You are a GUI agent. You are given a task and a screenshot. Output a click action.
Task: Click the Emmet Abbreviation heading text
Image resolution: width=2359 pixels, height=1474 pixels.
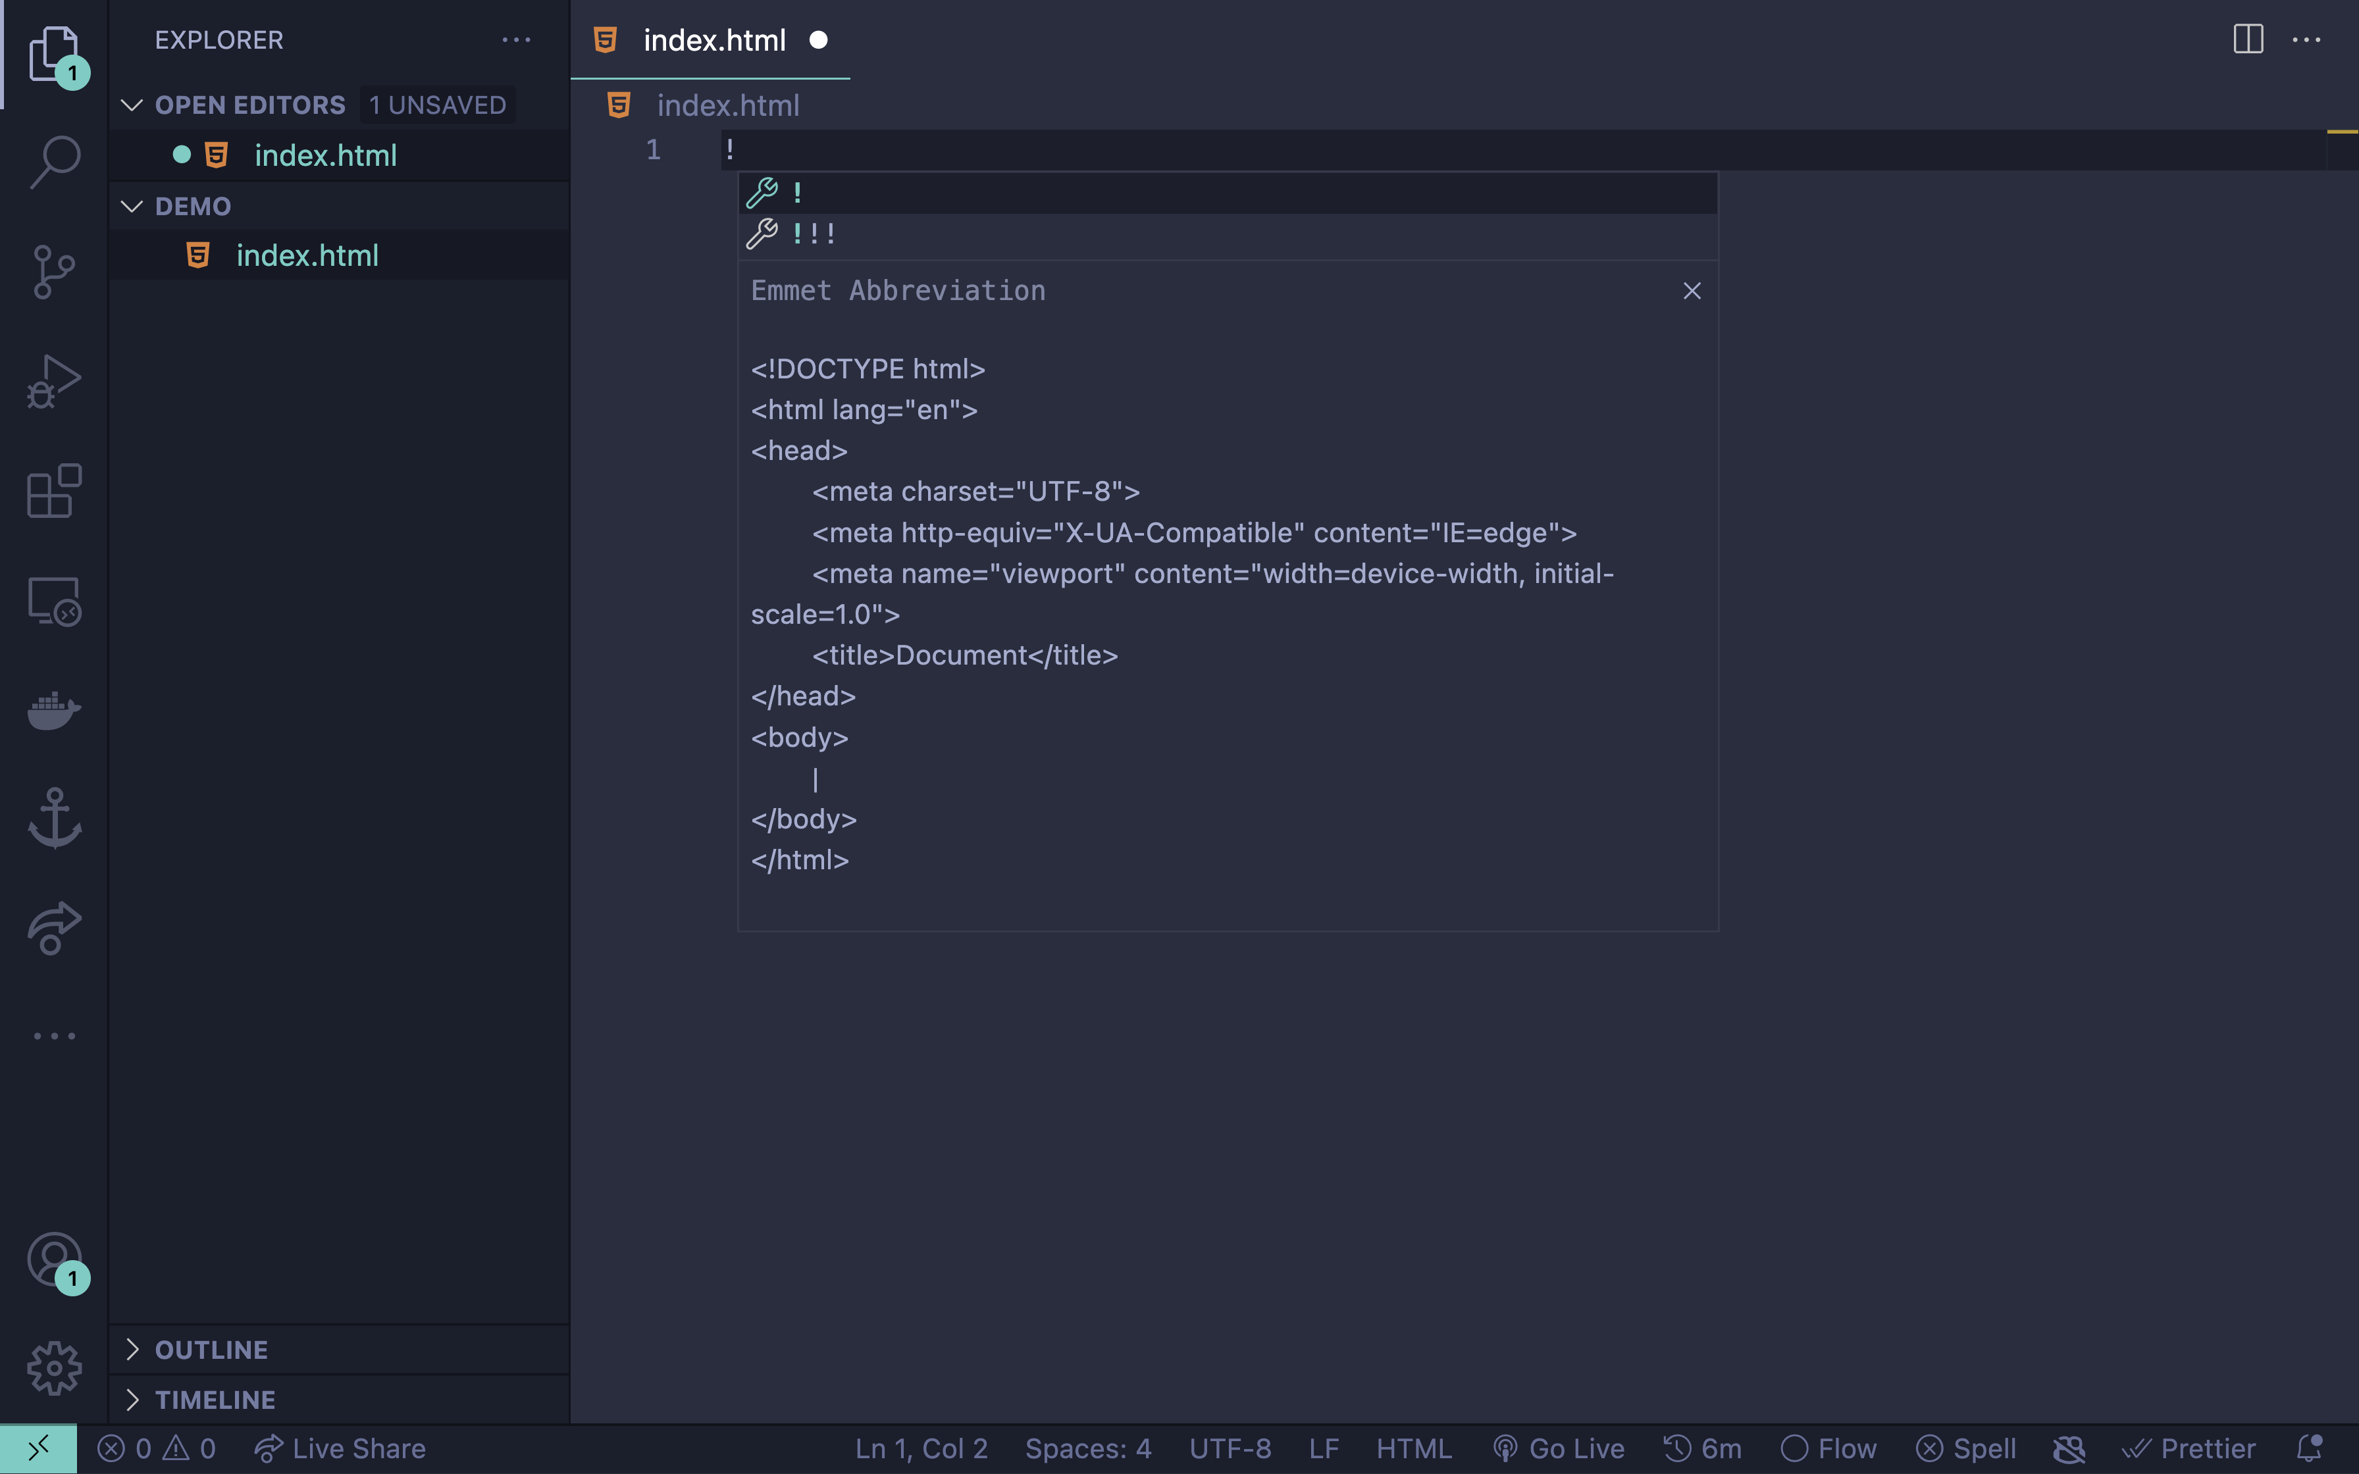[x=898, y=290]
